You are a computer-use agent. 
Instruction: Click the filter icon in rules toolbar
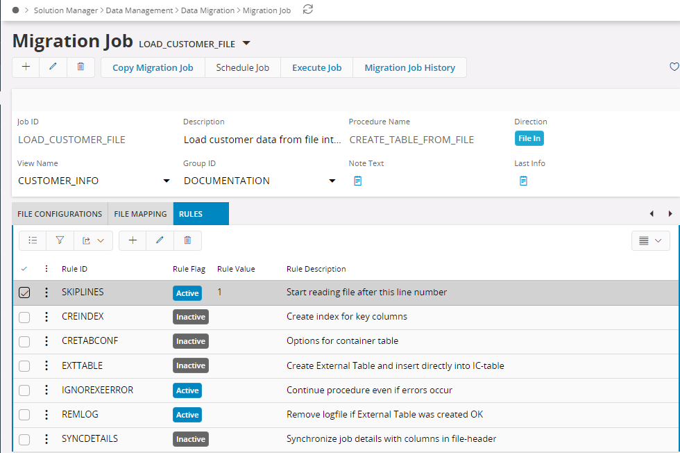[60, 240]
